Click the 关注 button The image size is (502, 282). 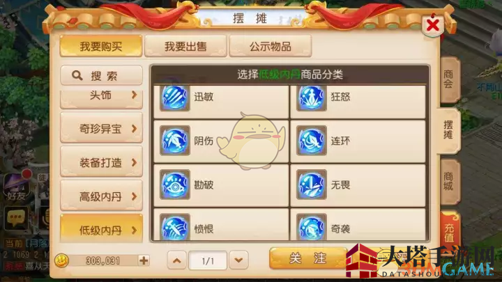[308, 258]
